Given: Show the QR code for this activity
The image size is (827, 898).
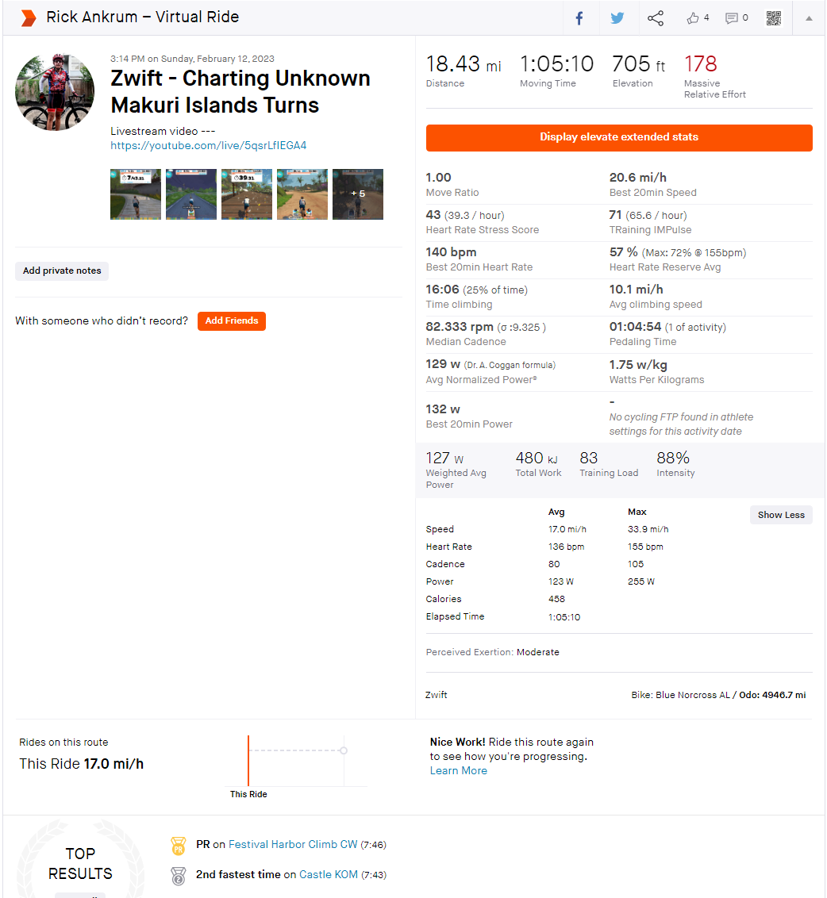Looking at the screenshot, I should (x=773, y=18).
